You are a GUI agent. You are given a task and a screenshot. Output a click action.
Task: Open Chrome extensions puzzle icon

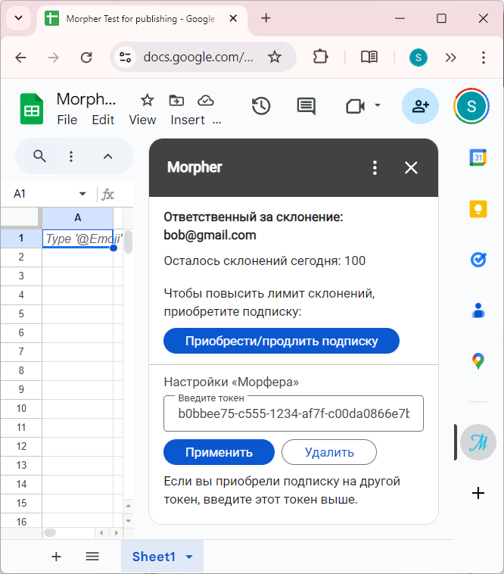[320, 57]
